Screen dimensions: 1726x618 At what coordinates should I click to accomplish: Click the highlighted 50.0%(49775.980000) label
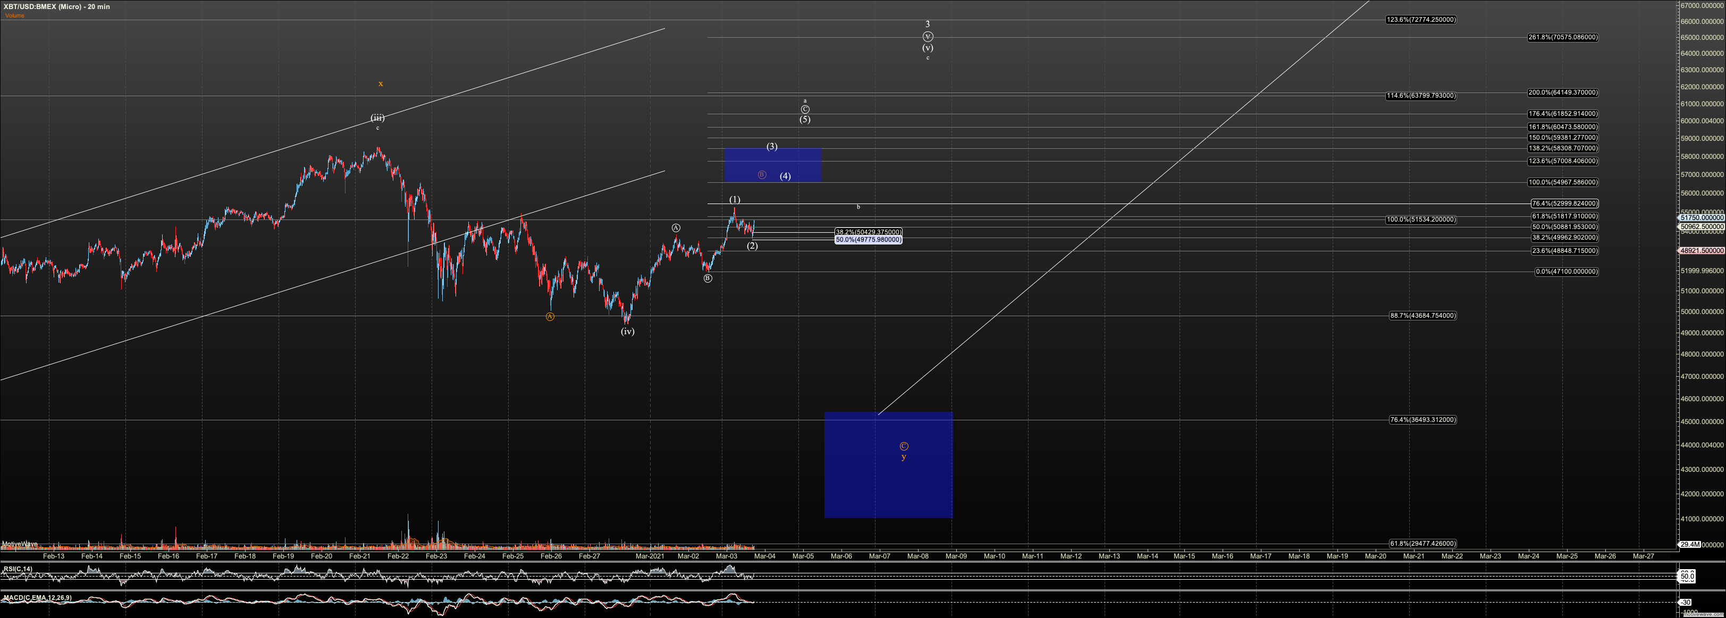pyautogui.click(x=869, y=240)
